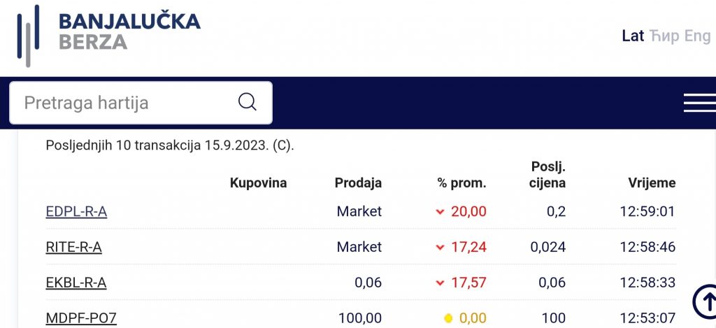This screenshot has width=716, height=328.
Task: Open the MDPF-PO7 security link
Action: [81, 318]
